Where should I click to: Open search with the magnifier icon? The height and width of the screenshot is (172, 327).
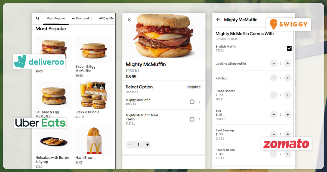pyautogui.click(x=38, y=18)
